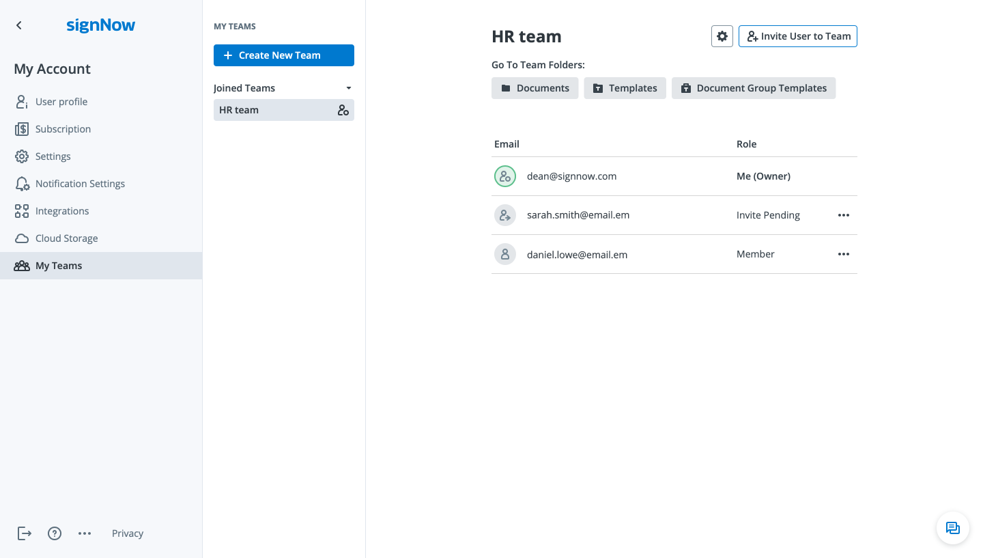This screenshot has height=558, width=983.
Task: Click daniel.lowe member avatar icon
Action: click(x=505, y=254)
